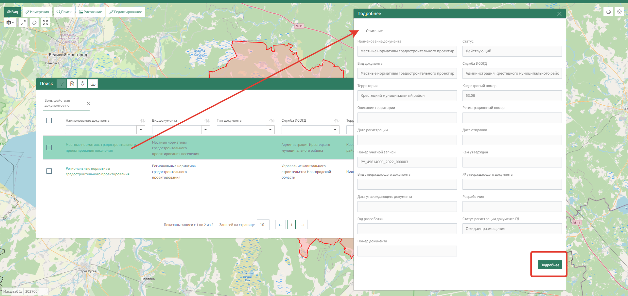Check the select-all checkbox in the results table
Screen dimensions: 628x296
coord(49,120)
